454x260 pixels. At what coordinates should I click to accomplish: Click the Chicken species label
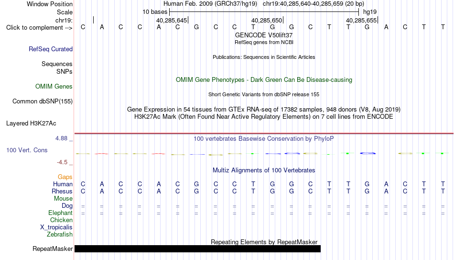click(x=61, y=220)
